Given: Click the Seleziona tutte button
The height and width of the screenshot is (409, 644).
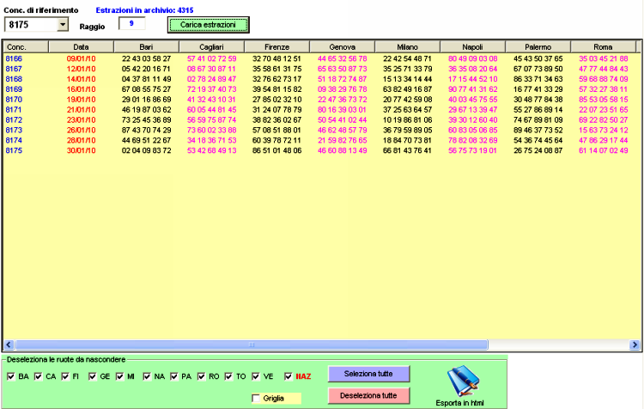Looking at the screenshot, I should (x=369, y=374).
